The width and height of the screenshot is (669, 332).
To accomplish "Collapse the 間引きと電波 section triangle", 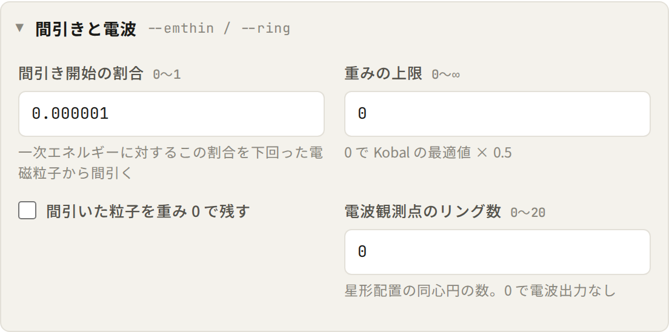I will point(19,28).
